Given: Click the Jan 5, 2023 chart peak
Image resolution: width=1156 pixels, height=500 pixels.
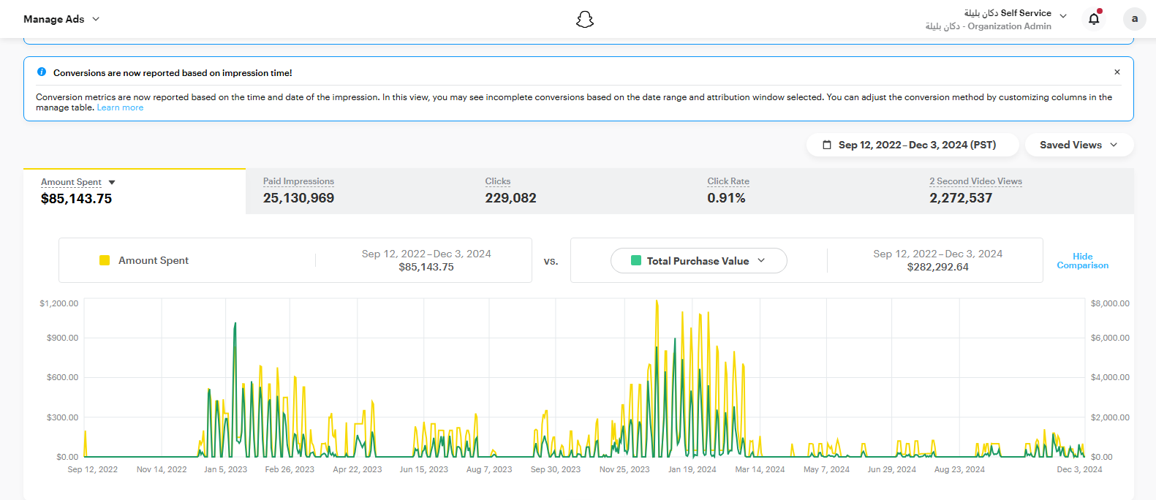Looking at the screenshot, I should click(x=235, y=324).
